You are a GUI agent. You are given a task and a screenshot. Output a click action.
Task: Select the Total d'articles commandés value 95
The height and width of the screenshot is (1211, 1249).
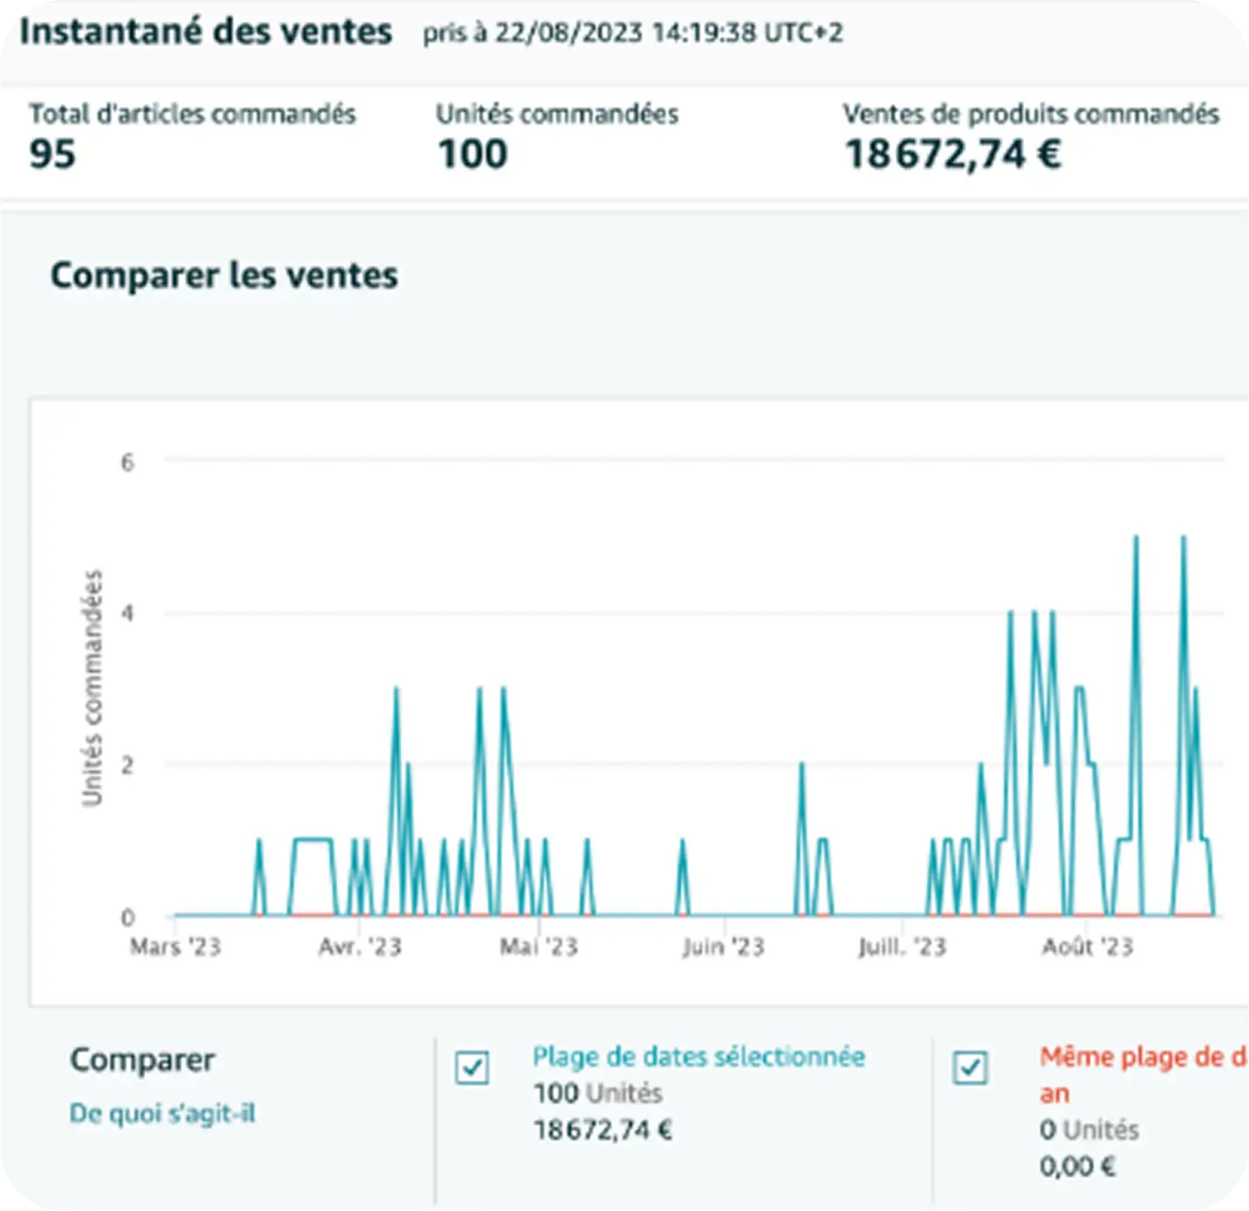tap(52, 154)
